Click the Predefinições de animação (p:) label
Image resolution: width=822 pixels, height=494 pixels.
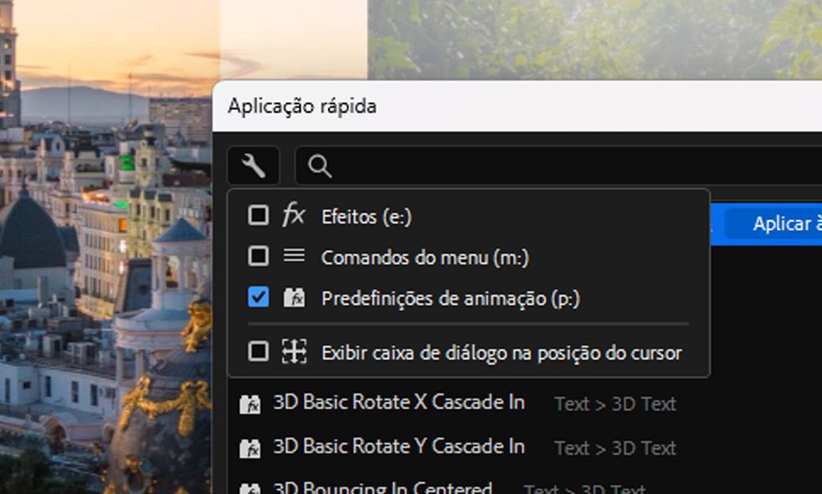pyautogui.click(x=450, y=298)
